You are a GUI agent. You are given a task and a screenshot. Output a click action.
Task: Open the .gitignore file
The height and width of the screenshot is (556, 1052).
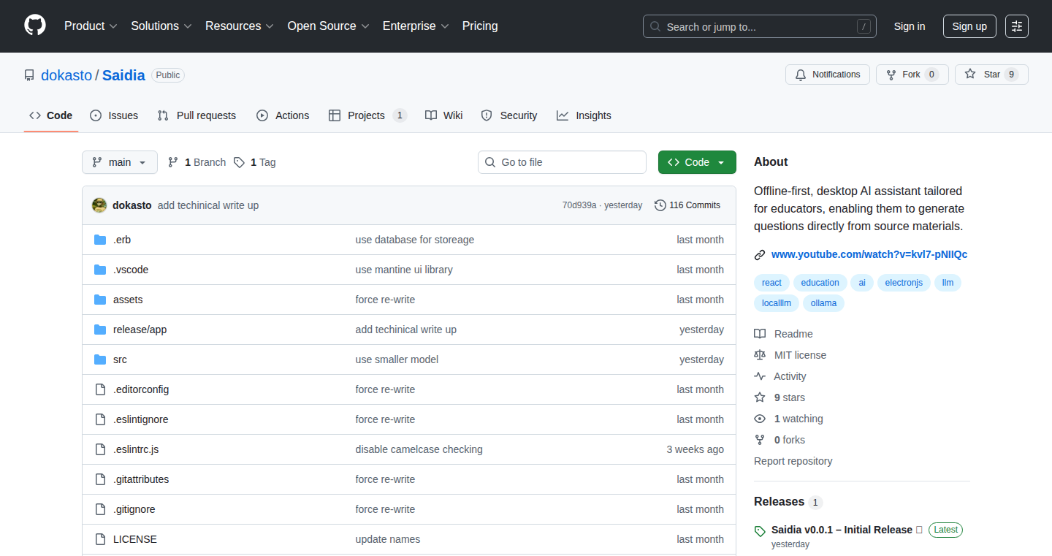pyautogui.click(x=134, y=509)
